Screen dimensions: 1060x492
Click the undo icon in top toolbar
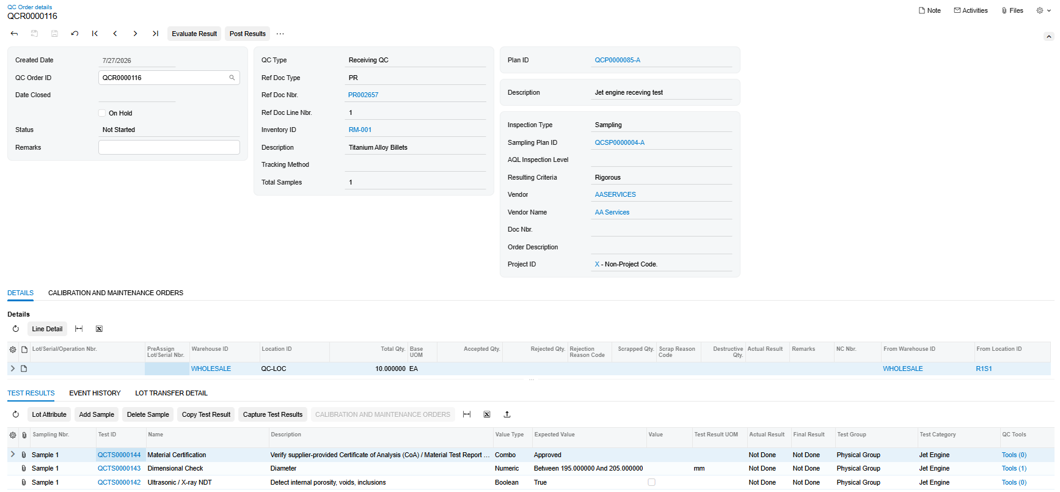(75, 34)
